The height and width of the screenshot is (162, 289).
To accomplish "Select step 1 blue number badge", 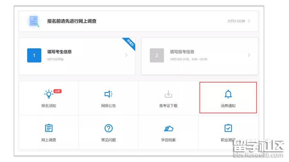I will point(34,55).
